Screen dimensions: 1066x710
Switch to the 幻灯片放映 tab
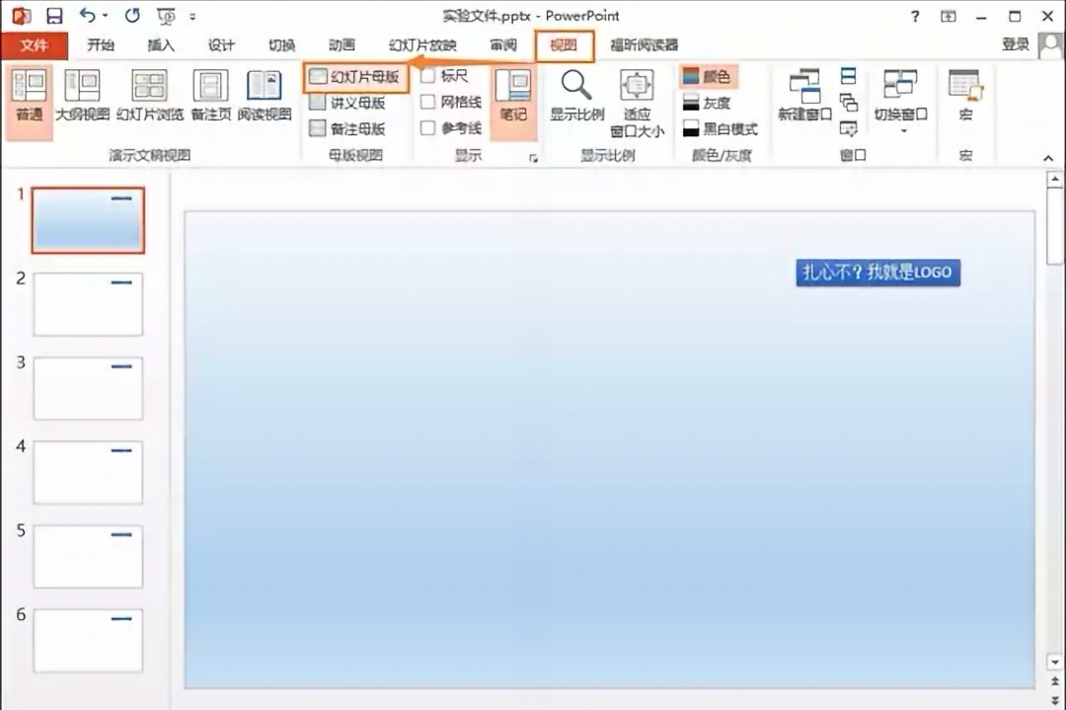(422, 44)
